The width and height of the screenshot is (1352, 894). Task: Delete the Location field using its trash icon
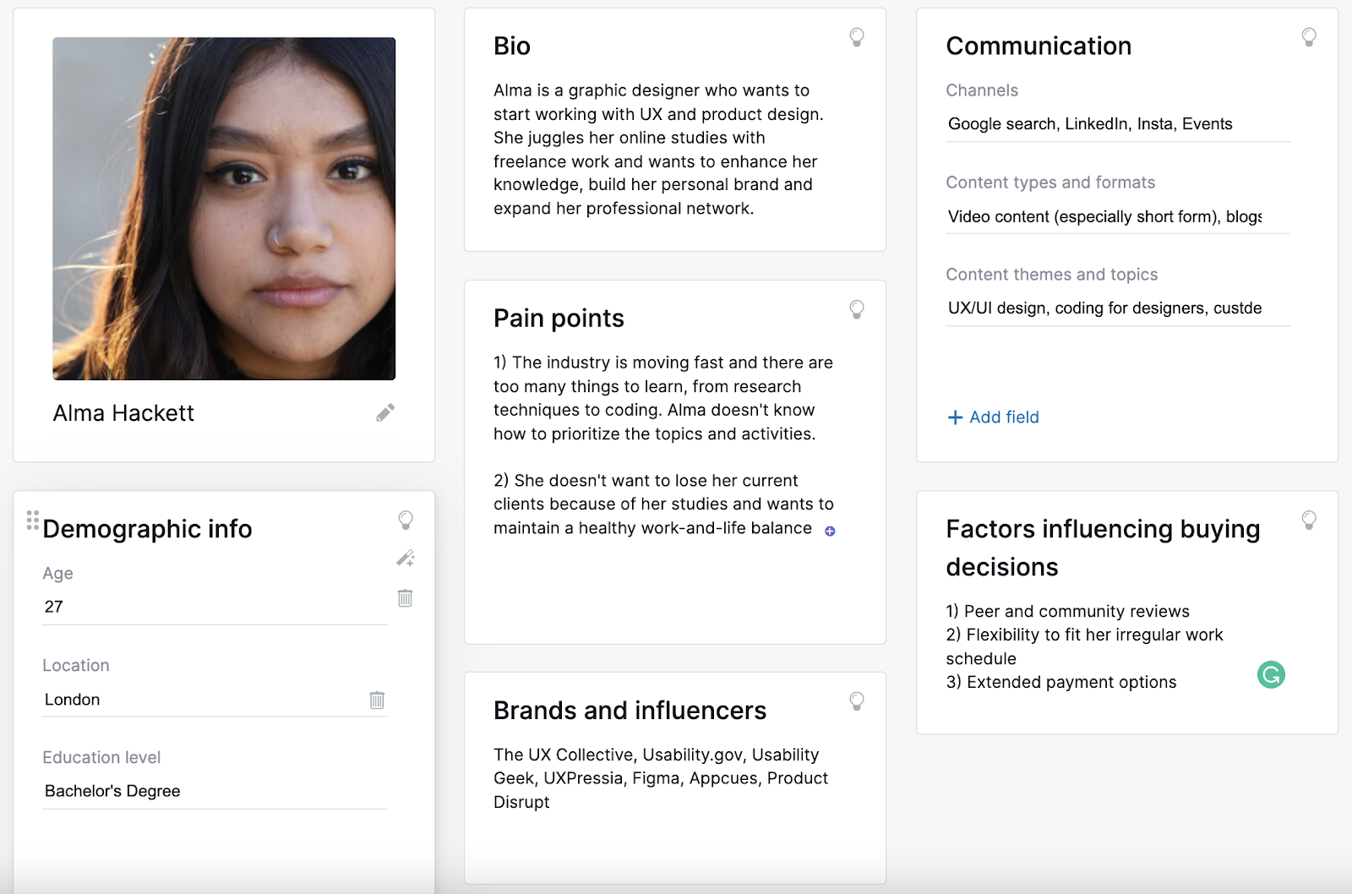click(x=377, y=700)
